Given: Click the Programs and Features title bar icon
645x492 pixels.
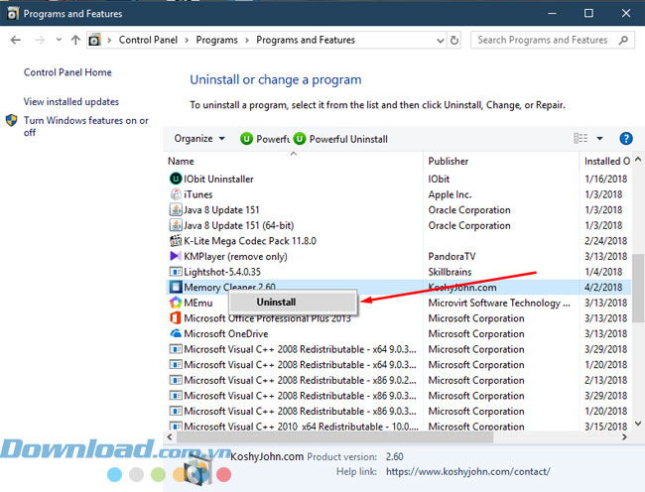Looking at the screenshot, I should (x=13, y=14).
